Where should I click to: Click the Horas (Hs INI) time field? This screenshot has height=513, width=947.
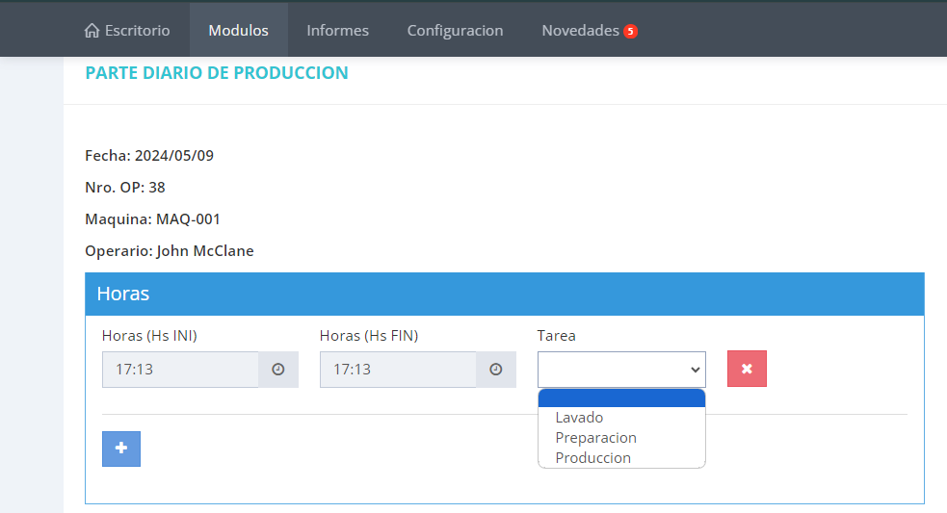point(180,370)
